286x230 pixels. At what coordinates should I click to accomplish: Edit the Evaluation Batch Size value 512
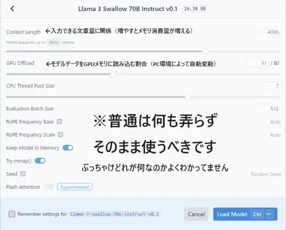[x=268, y=109]
